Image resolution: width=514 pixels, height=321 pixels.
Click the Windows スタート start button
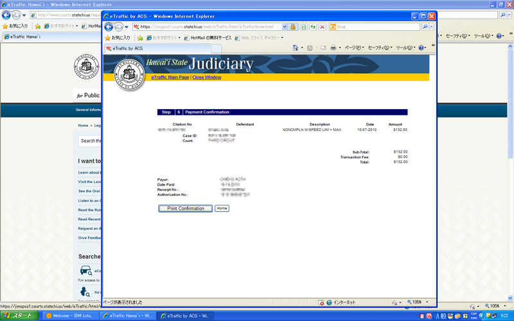[x=21, y=316]
